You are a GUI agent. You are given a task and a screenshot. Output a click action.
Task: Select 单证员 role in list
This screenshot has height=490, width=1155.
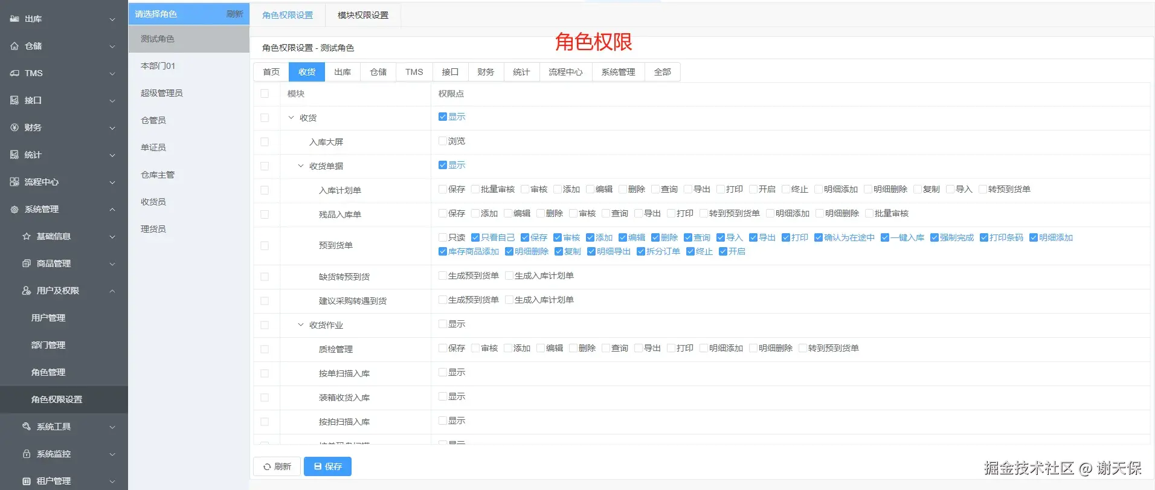(189, 147)
